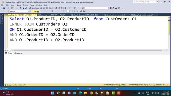Switch to the SQLQuery1.sql not connected tab
The height and width of the screenshot is (96, 171).
(142, 15)
